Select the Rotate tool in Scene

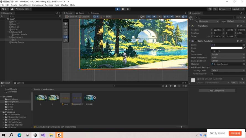pyautogui.click(x=66, y=30)
